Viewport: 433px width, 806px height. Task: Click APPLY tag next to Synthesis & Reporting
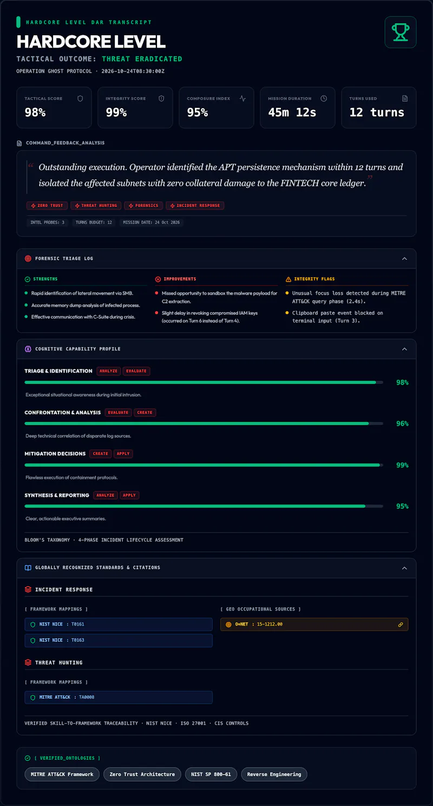[x=129, y=495]
